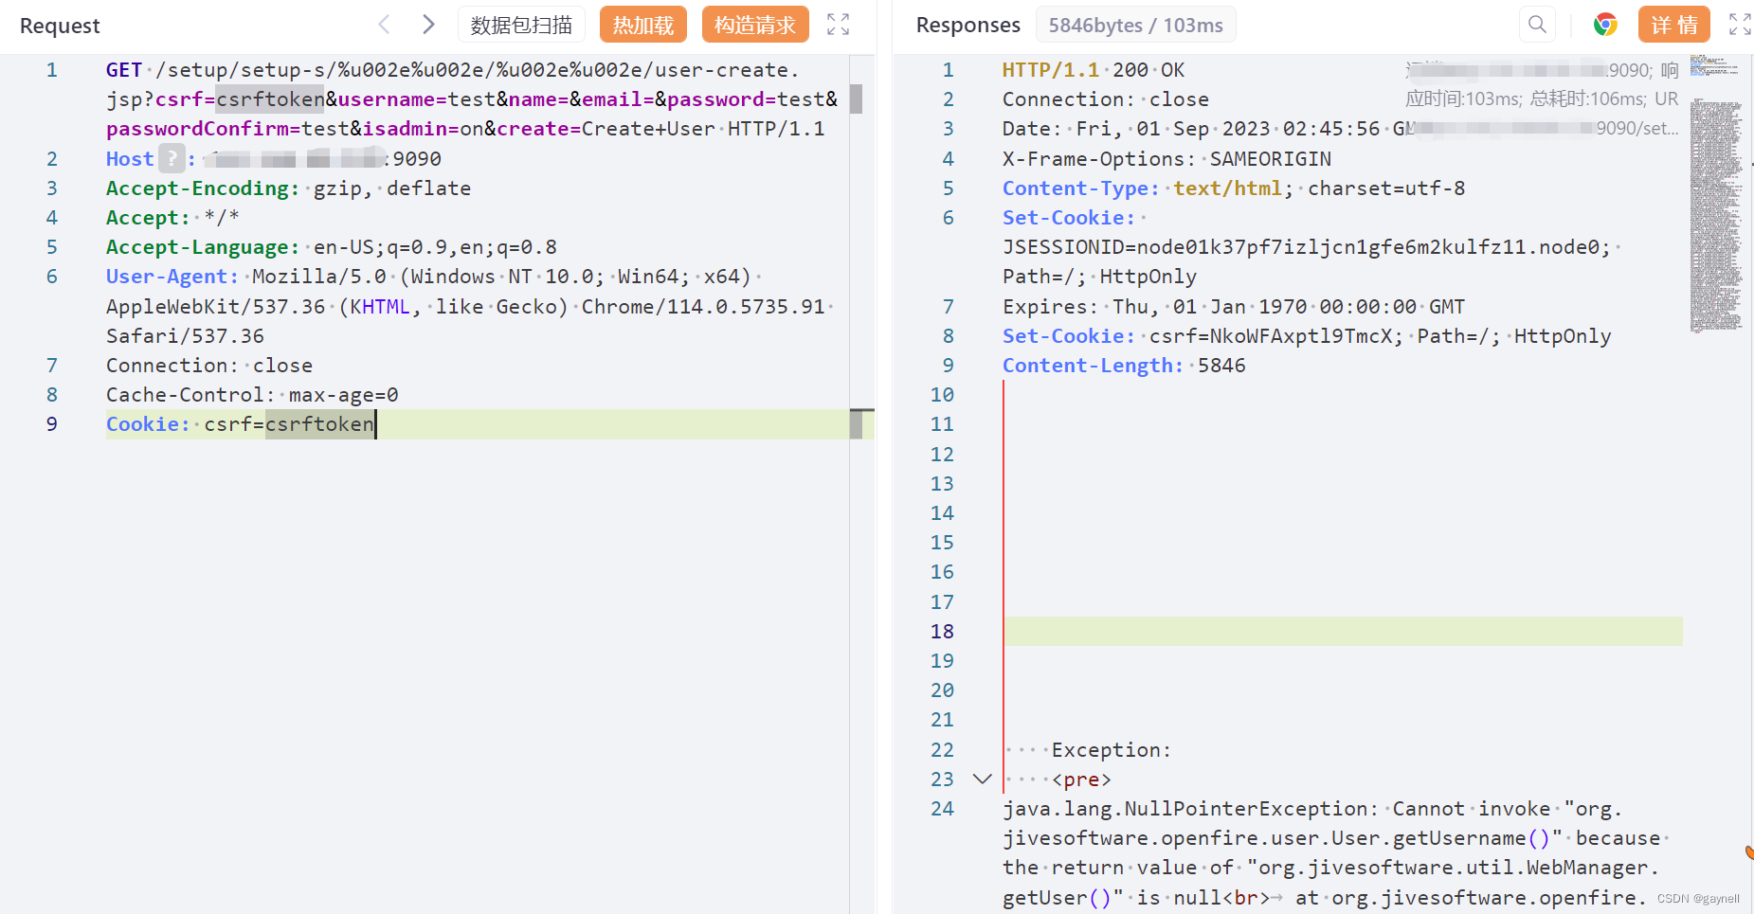Click the Exception: text in response
Screen dimensions: 1754x914
(x=1112, y=750)
